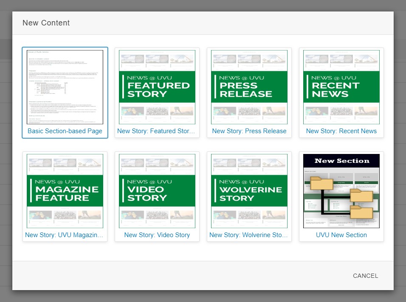
Task: Click the New Story: Featured Story link
Action: [156, 131]
